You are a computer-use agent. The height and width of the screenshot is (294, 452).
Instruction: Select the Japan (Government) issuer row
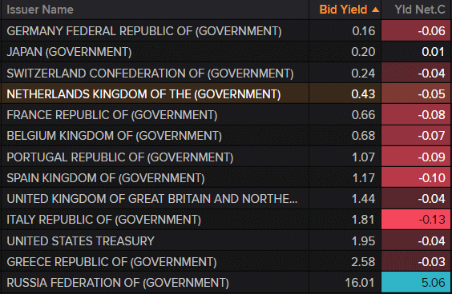(226, 52)
